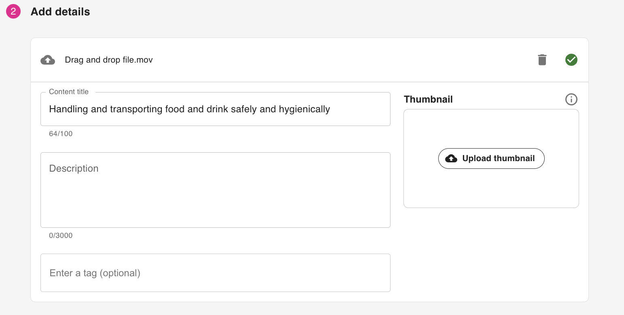Click the green upload-complete checkmark icon

(x=571, y=60)
